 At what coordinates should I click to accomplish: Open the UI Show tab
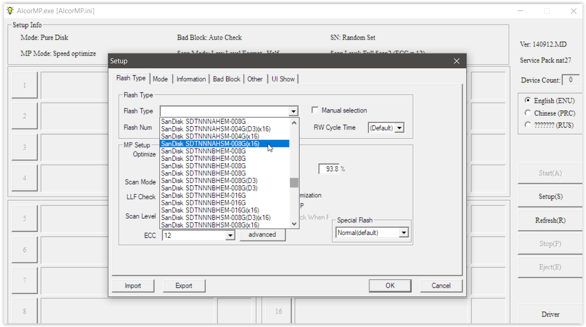pyautogui.click(x=283, y=79)
